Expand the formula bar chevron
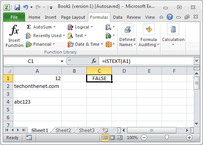Screen dimensions: 203x145 pyautogui.click(x=196, y=61)
